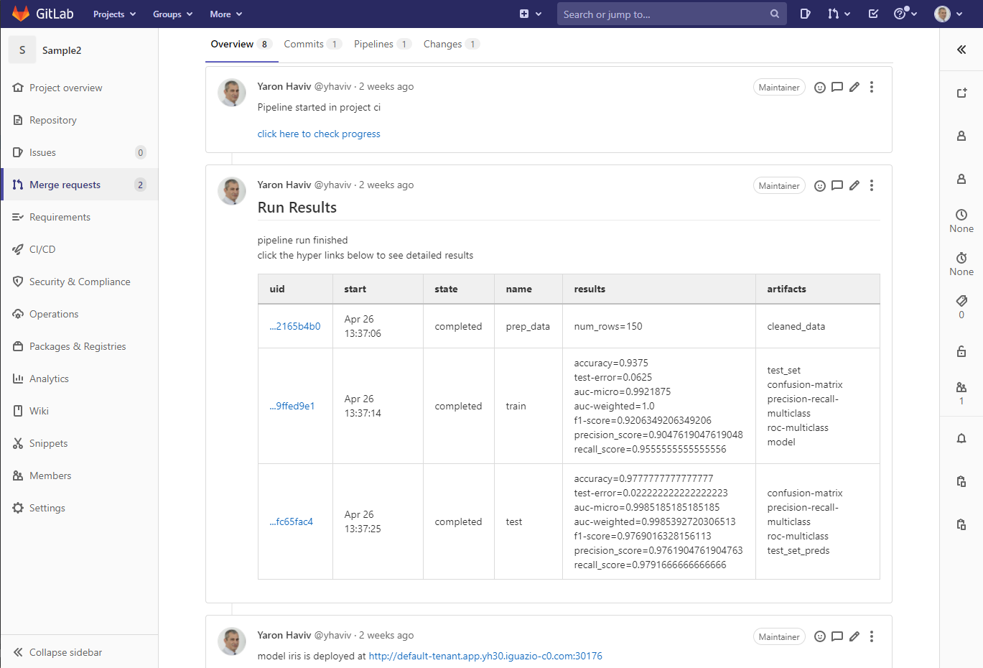Switch to the Overview tab
The width and height of the screenshot is (983, 668).
241,44
